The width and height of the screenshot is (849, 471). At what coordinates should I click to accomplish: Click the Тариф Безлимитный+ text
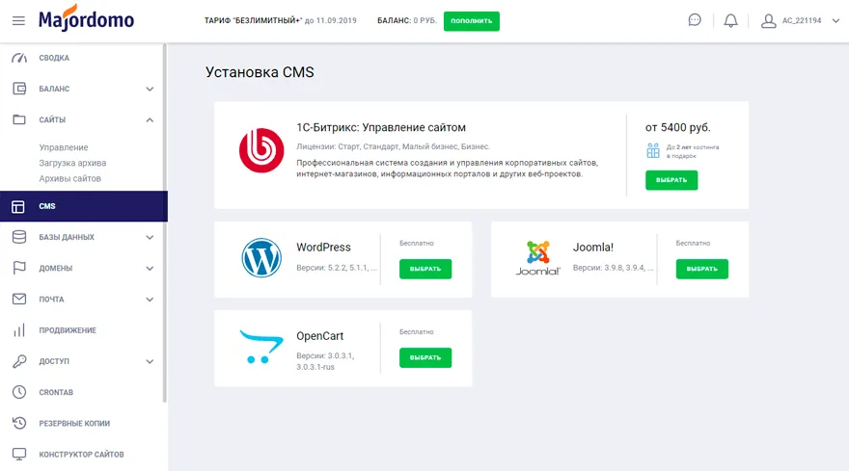coord(281,20)
